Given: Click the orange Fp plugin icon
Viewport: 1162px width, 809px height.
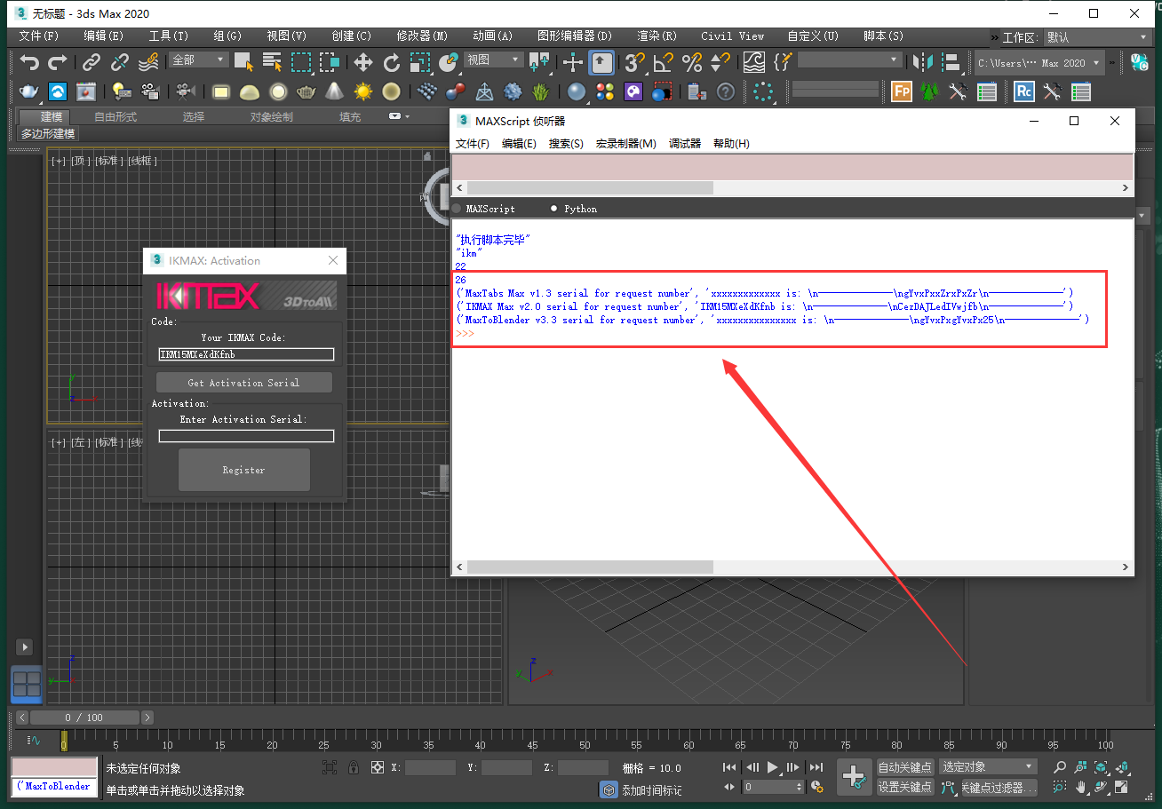Looking at the screenshot, I should tap(902, 91).
